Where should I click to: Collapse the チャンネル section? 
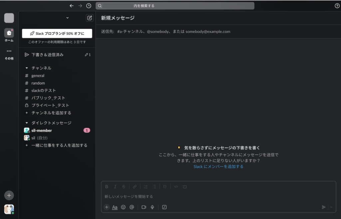[27, 68]
